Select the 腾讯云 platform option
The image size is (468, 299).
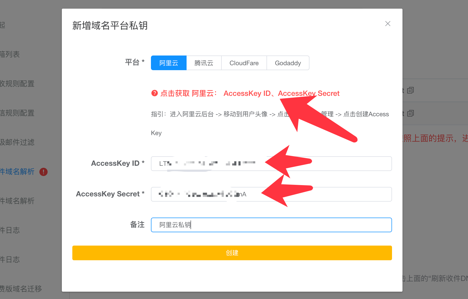tap(204, 63)
